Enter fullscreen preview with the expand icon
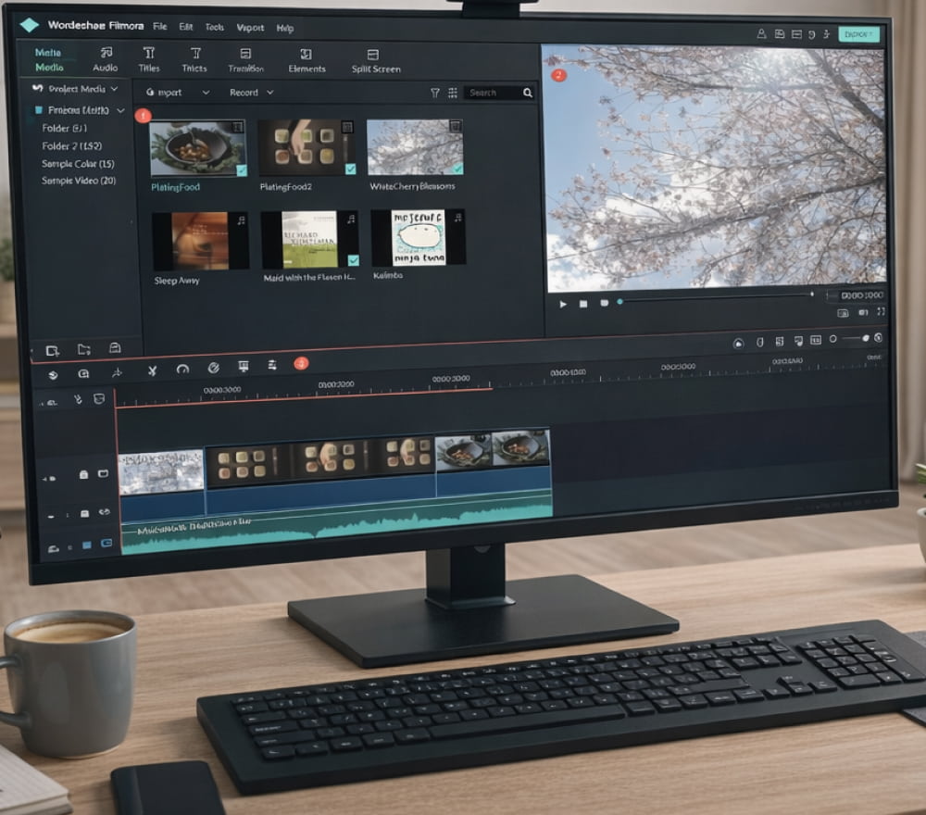Screen dimensions: 926x815 (882, 312)
